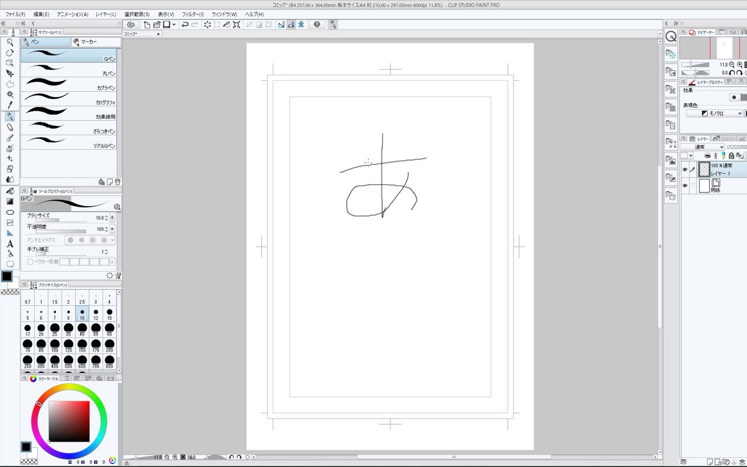Screen dimensions: 747x467
Task: Hide the 用紙 paper layer eye
Action: (685, 186)
